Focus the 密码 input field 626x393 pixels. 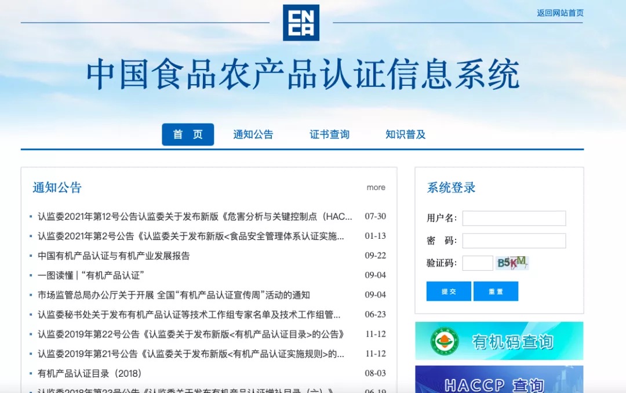[x=514, y=241]
